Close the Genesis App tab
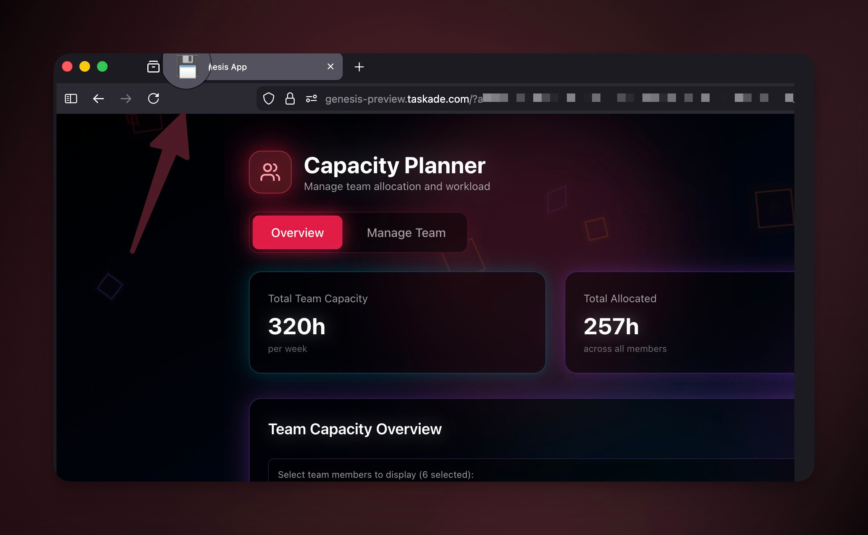The height and width of the screenshot is (535, 868). pyautogui.click(x=331, y=67)
